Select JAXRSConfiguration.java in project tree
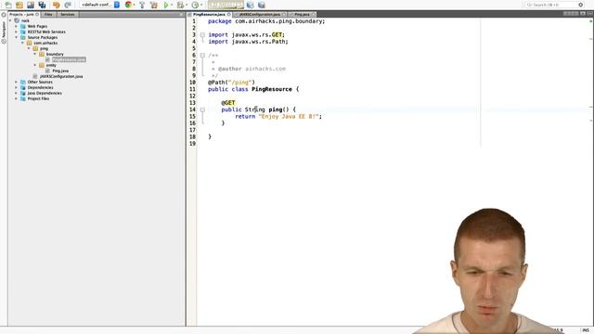The width and height of the screenshot is (594, 334). tap(61, 76)
